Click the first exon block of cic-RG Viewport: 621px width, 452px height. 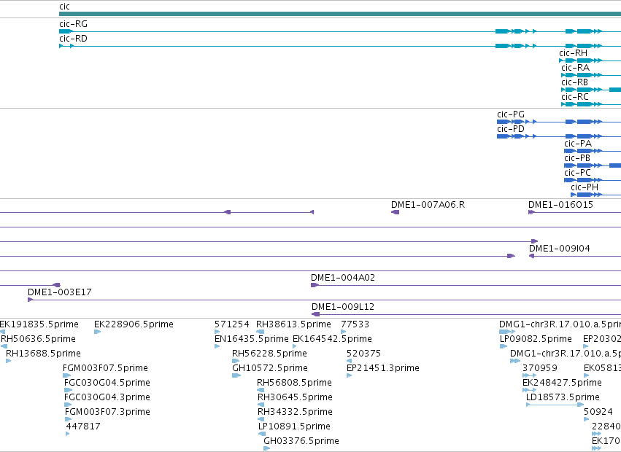[x=66, y=31]
